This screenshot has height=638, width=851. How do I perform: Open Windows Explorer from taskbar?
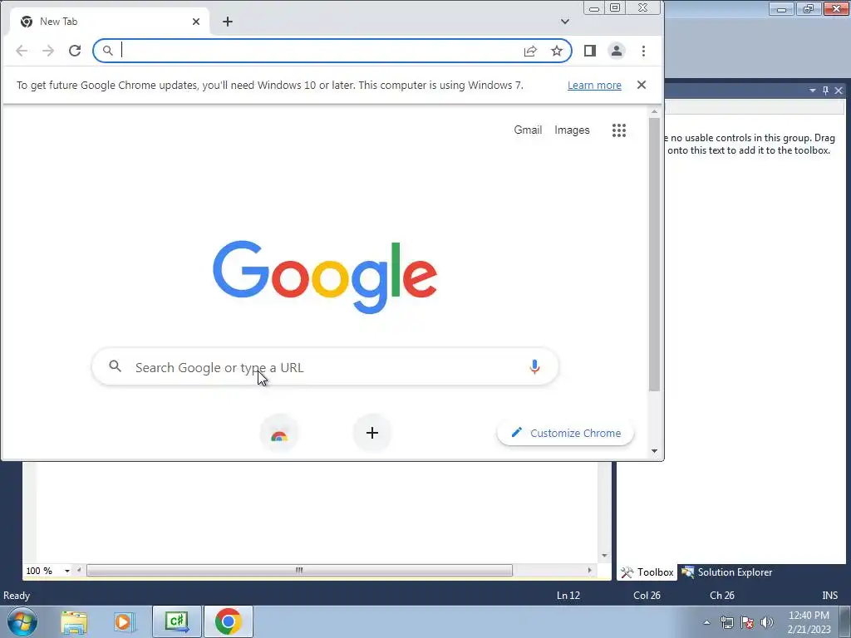(x=74, y=621)
